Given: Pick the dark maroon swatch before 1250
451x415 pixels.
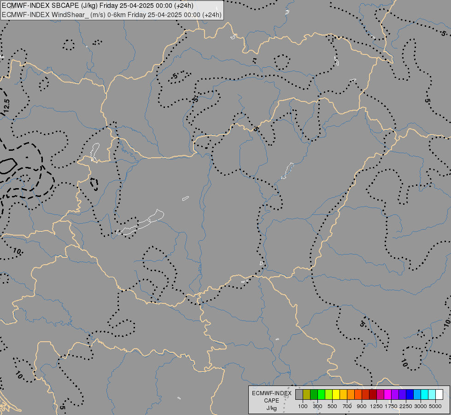Looking at the screenshot, I should tap(373, 395).
